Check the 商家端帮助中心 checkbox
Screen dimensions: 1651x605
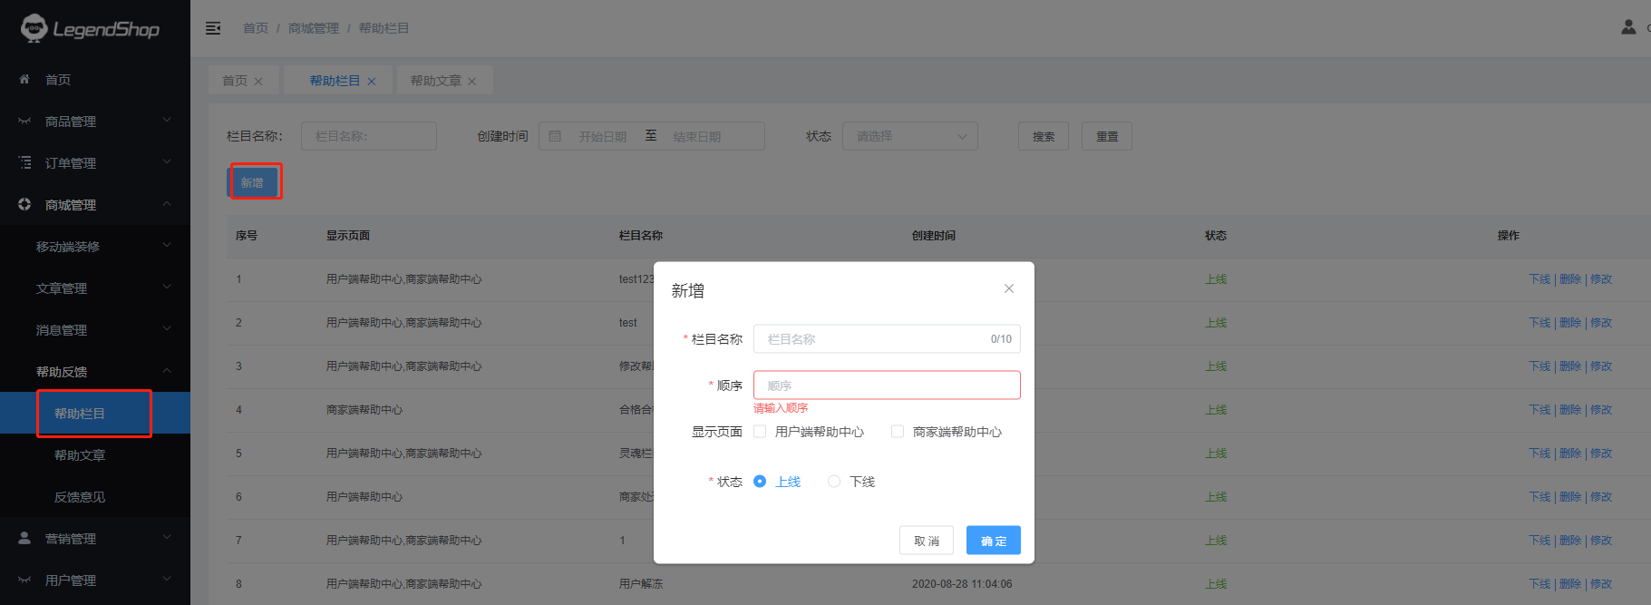pyautogui.click(x=898, y=432)
